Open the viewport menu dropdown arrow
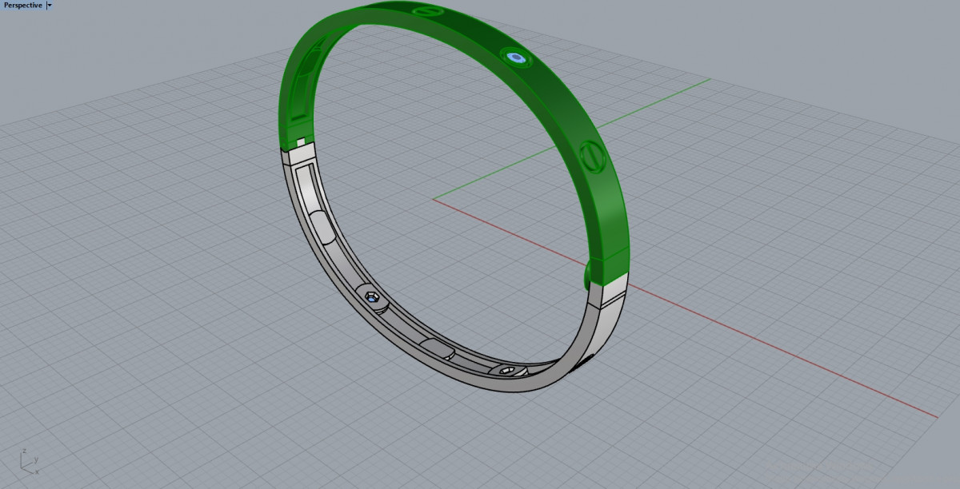Image resolution: width=960 pixels, height=489 pixels. tap(50, 5)
